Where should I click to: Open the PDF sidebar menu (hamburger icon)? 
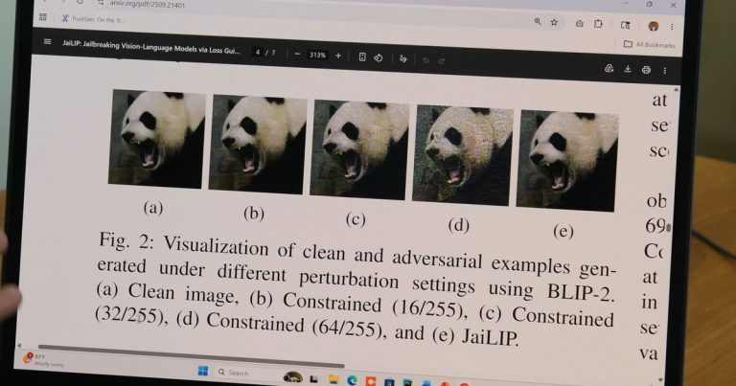(x=47, y=42)
